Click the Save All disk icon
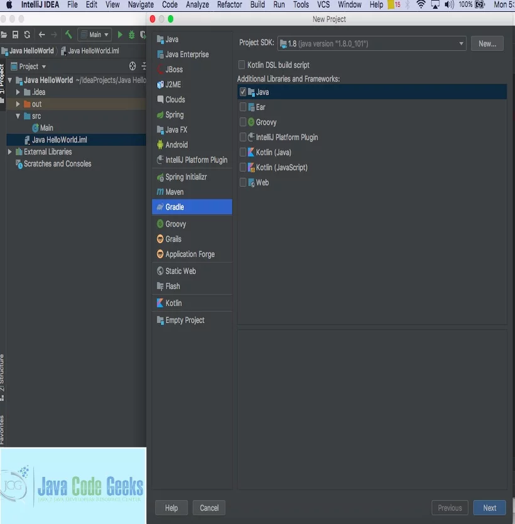 point(15,35)
